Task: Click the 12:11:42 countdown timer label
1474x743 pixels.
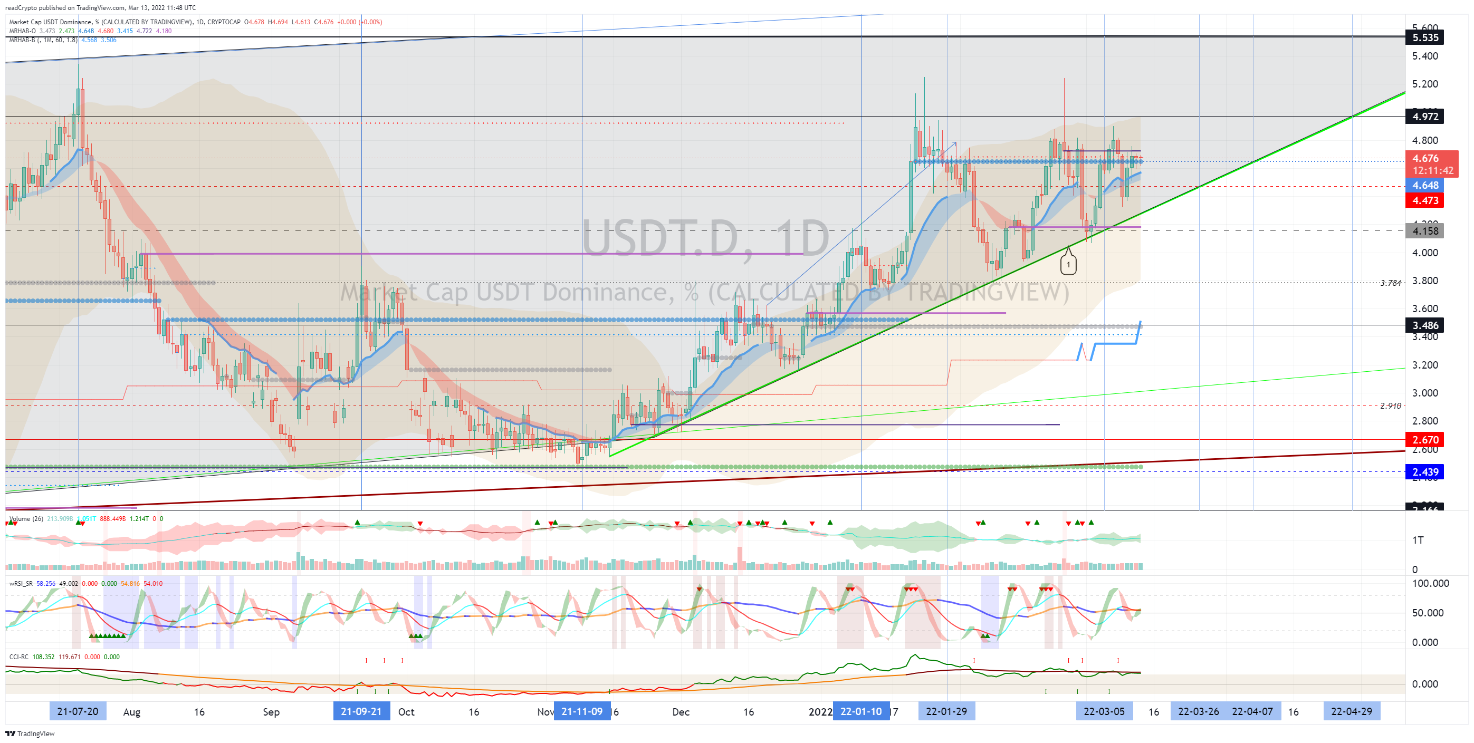Action: 1432,170
